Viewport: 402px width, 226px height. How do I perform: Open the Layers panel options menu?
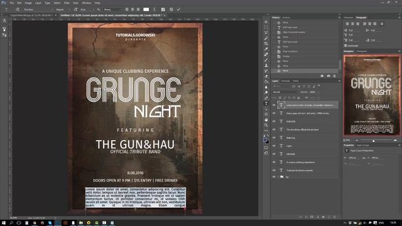coord(339,81)
